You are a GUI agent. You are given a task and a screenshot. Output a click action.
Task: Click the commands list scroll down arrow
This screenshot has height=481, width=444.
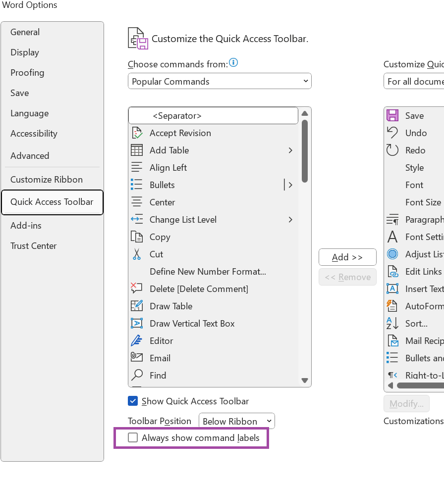305,381
